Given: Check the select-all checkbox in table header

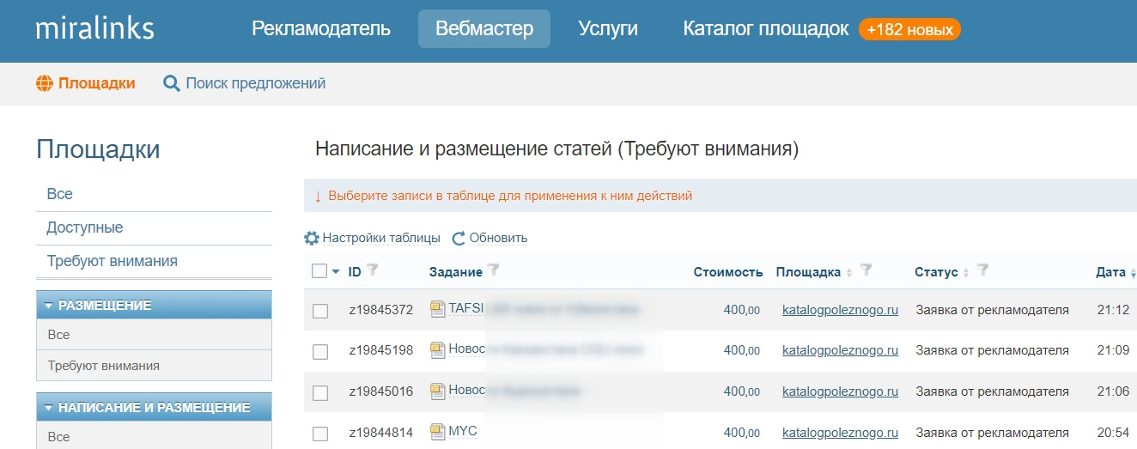Looking at the screenshot, I should click(319, 271).
